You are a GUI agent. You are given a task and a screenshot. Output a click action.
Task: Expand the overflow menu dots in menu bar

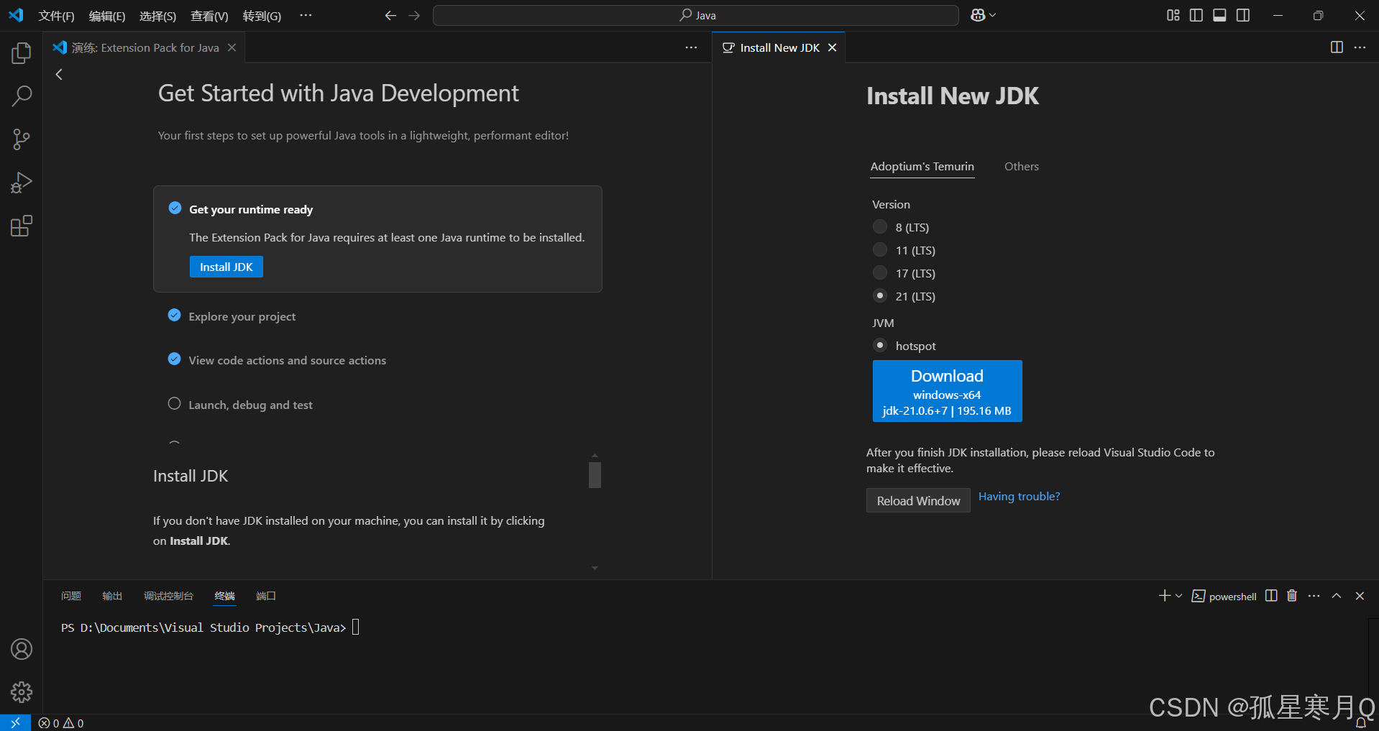[306, 15]
